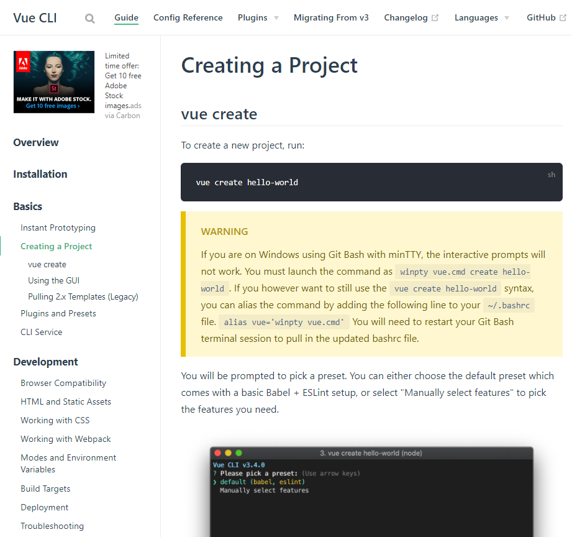Screen dimensions: 572x537
Task: Open the Changelog link
Action: click(x=406, y=17)
